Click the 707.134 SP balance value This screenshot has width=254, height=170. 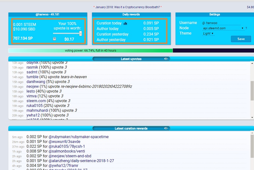pyautogui.click(x=23, y=38)
